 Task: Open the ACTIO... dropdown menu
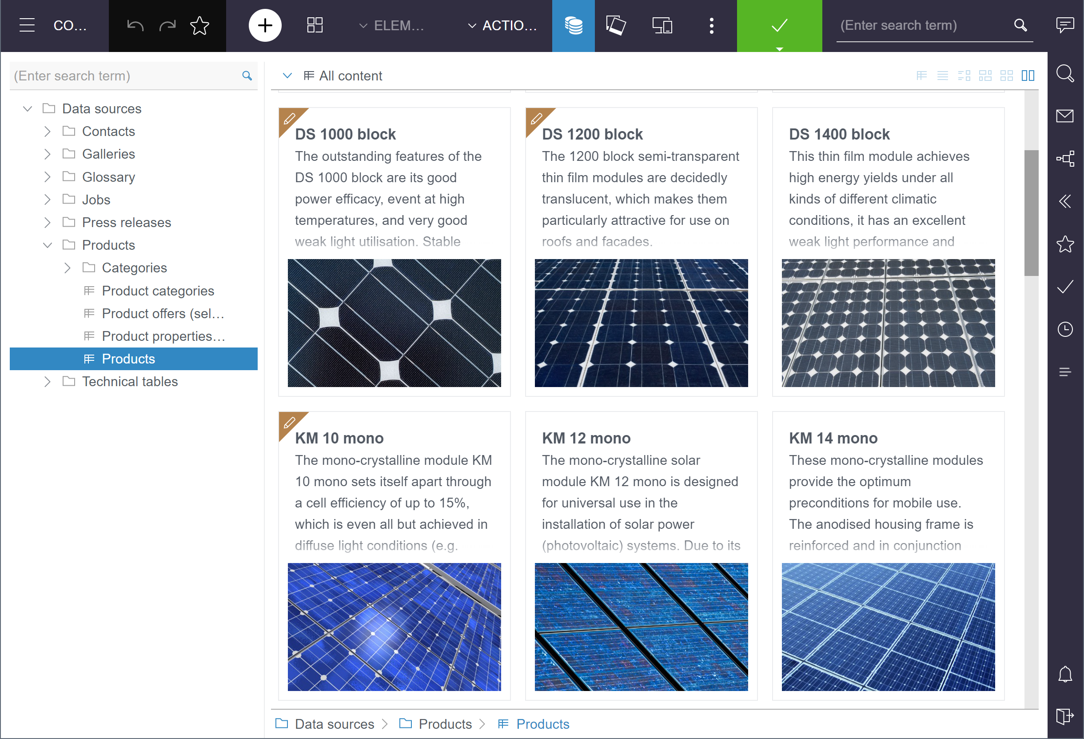coord(503,26)
